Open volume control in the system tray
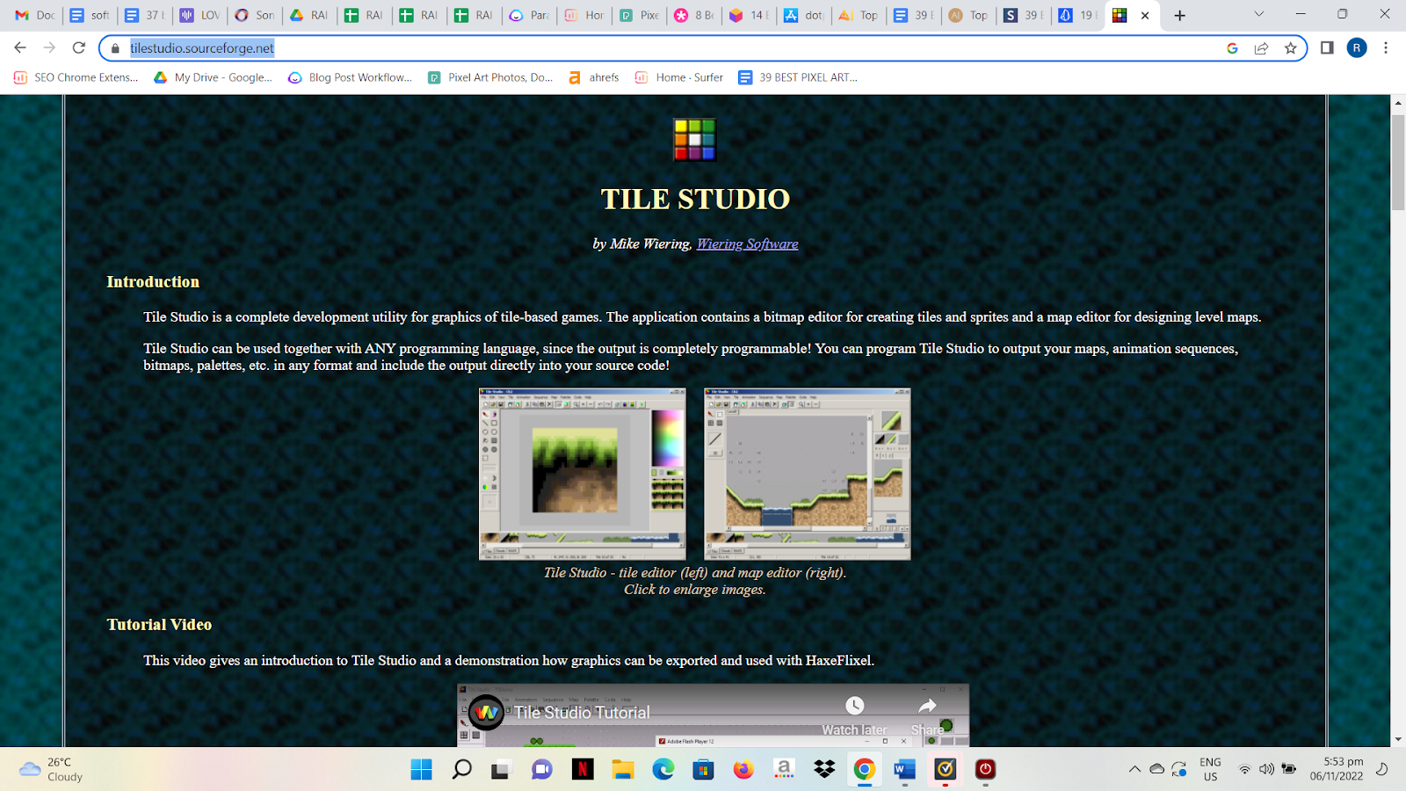The width and height of the screenshot is (1406, 791). (1266, 769)
